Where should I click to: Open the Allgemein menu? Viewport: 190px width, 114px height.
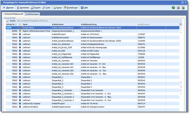(x=8, y=8)
